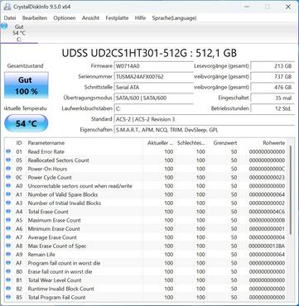Click the CrystalDiskInfo app icon in title bar

coord(7,7)
